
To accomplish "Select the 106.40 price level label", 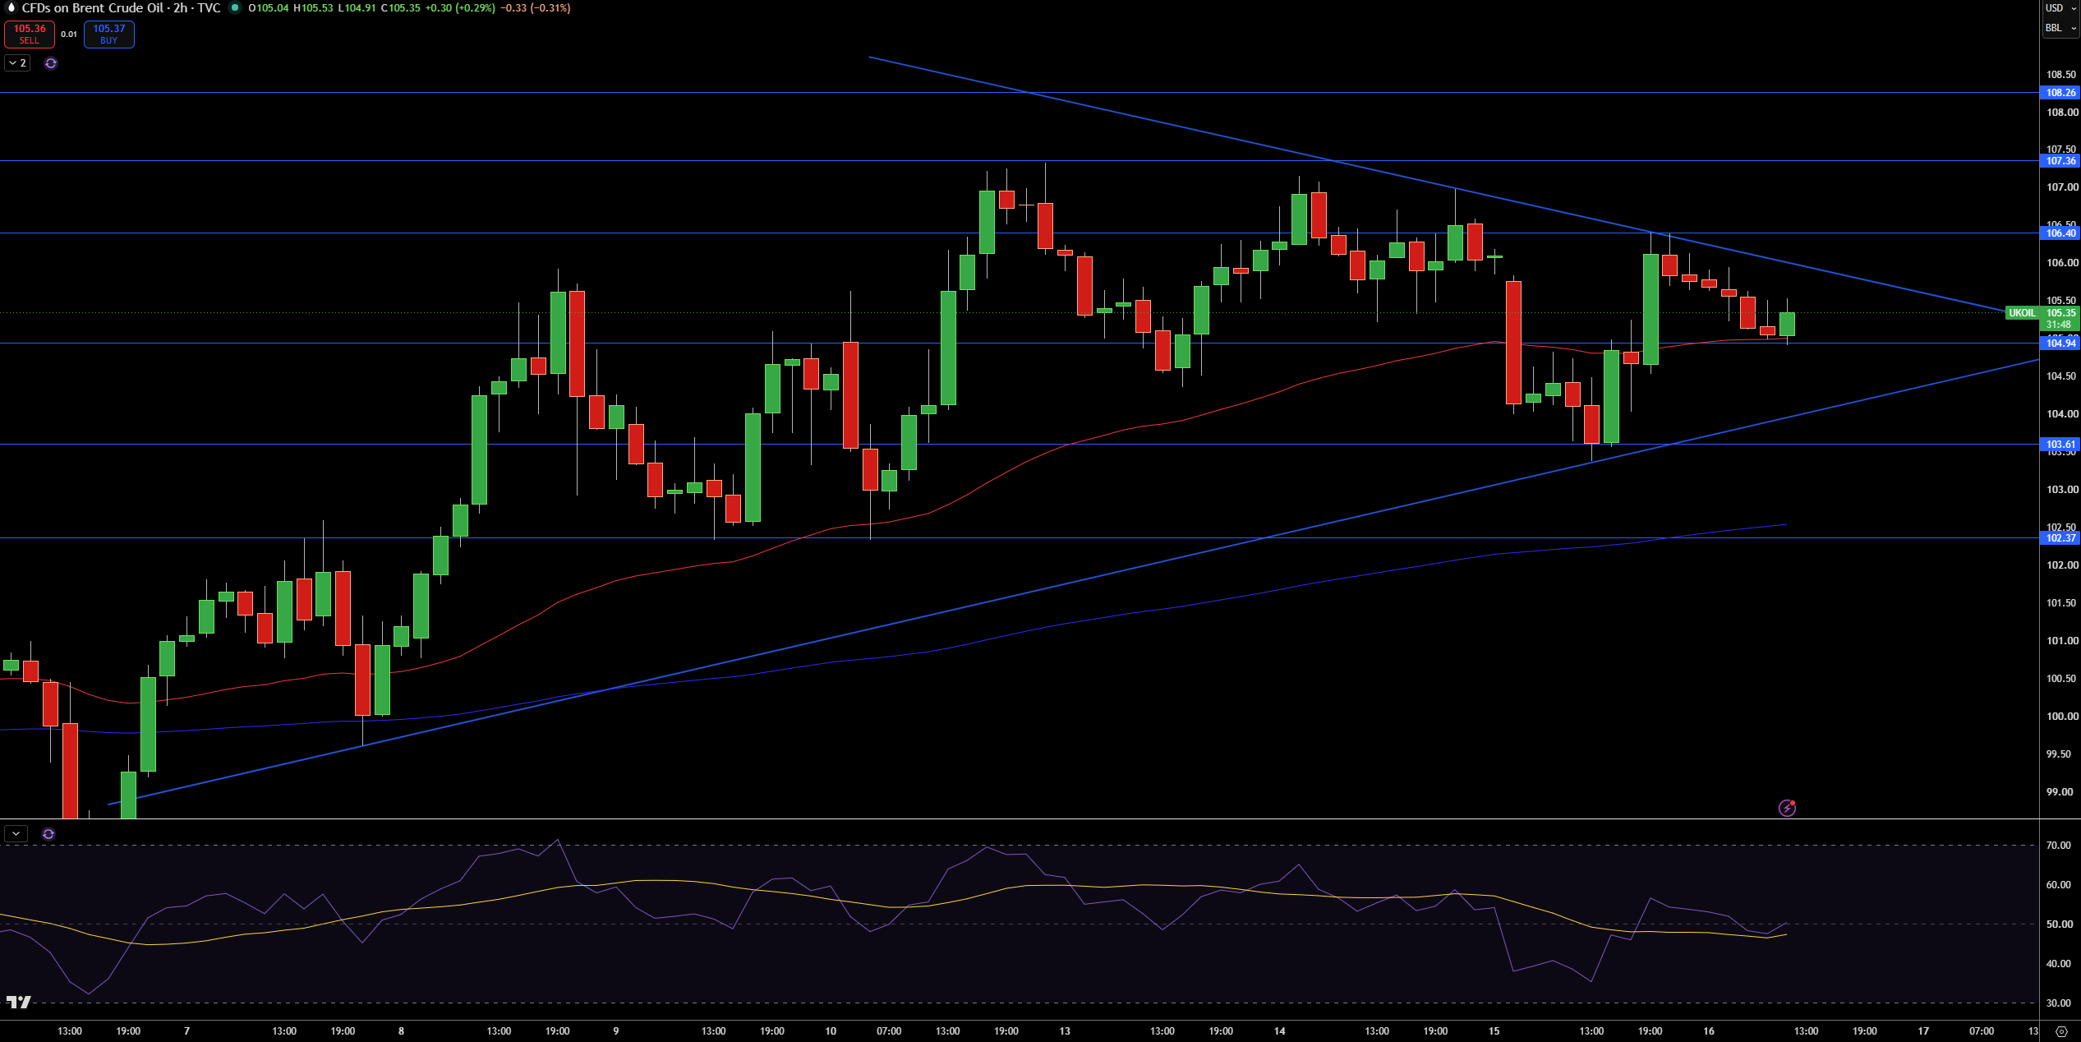I will click(2060, 233).
